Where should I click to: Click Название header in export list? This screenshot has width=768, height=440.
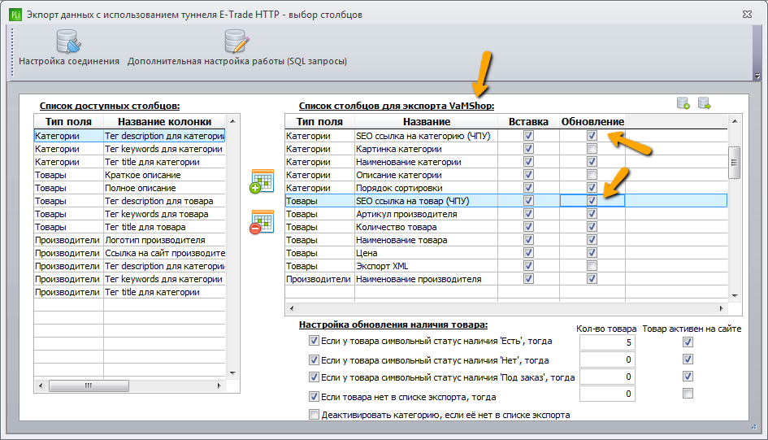pos(427,121)
